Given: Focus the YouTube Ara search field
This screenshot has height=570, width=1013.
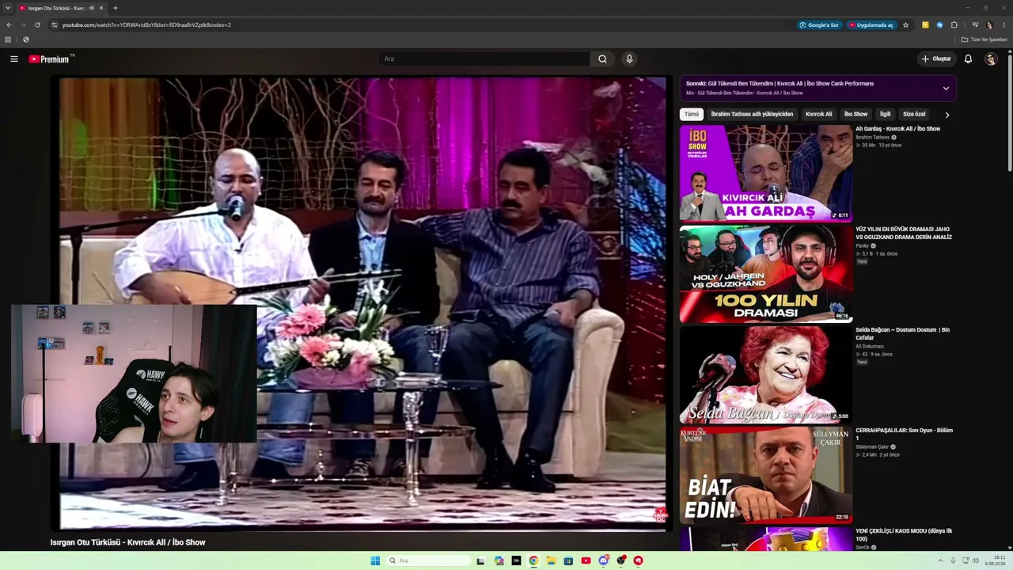Looking at the screenshot, I should pyautogui.click(x=484, y=59).
